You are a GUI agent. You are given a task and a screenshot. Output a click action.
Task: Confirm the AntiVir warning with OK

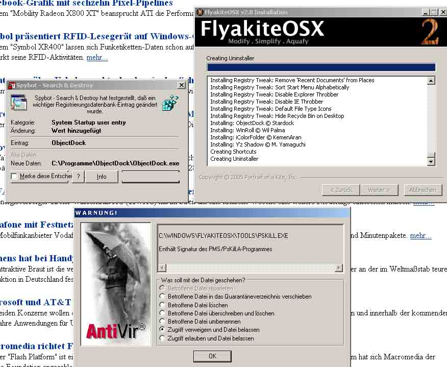212,356
